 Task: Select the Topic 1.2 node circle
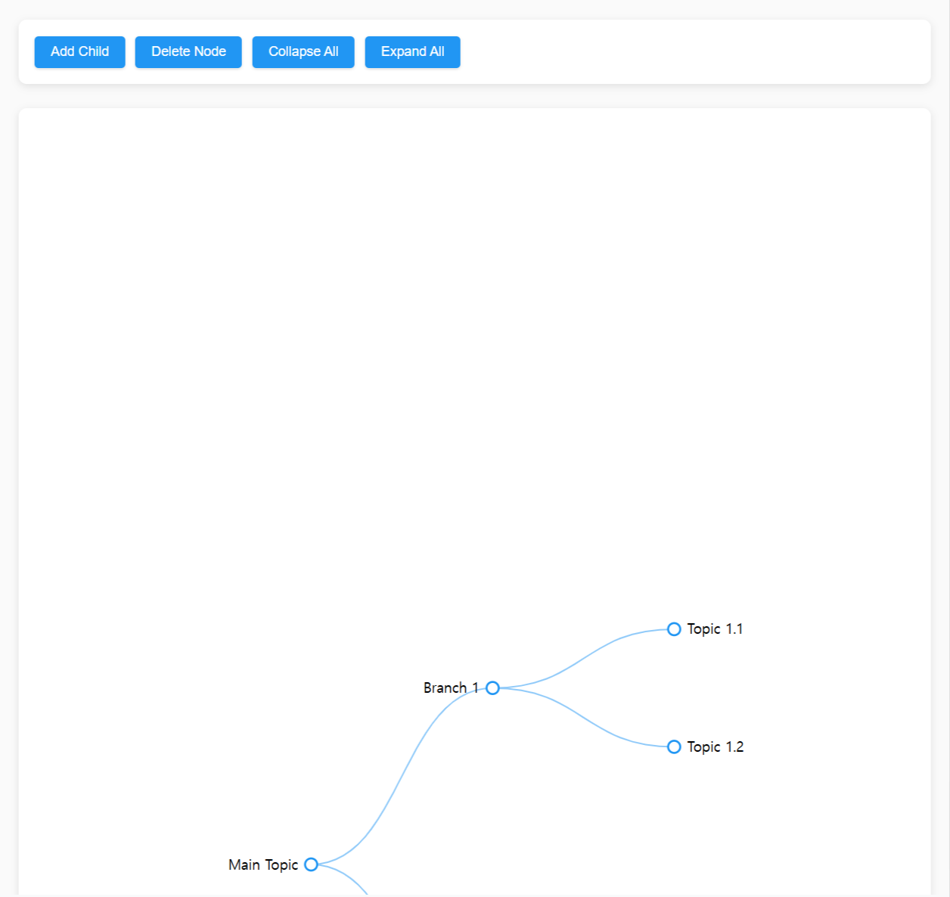[x=674, y=747]
